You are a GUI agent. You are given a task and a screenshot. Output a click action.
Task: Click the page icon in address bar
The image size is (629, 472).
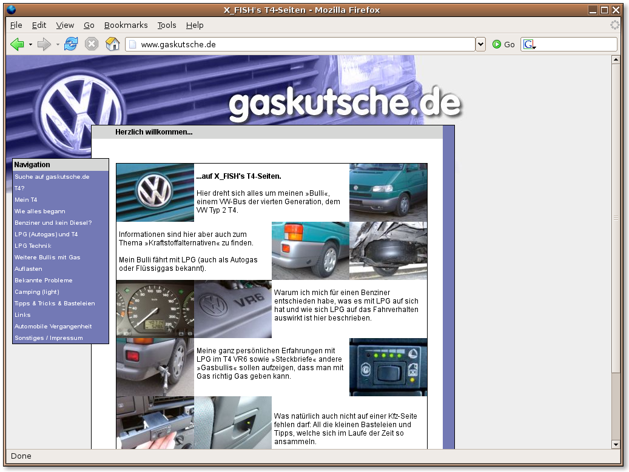[x=132, y=44]
